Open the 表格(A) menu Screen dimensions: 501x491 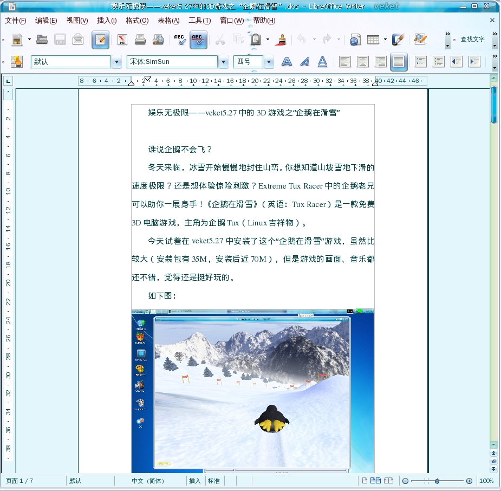coord(168,21)
